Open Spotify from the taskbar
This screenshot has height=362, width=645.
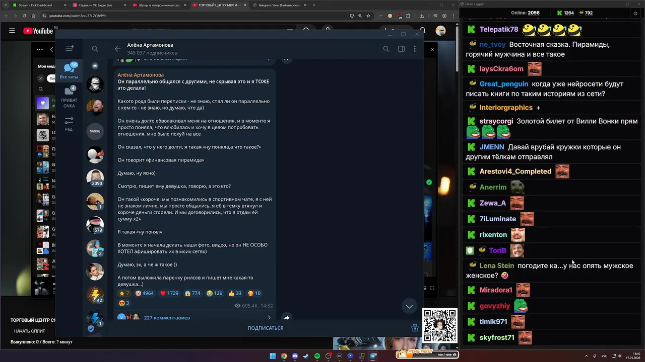(x=317, y=356)
